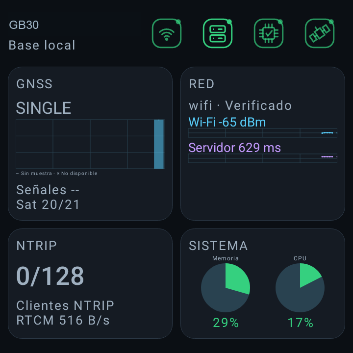Click the 'Servidor 629 ms' latency reading
Viewport: 353px width, 353px height.
[234, 148]
